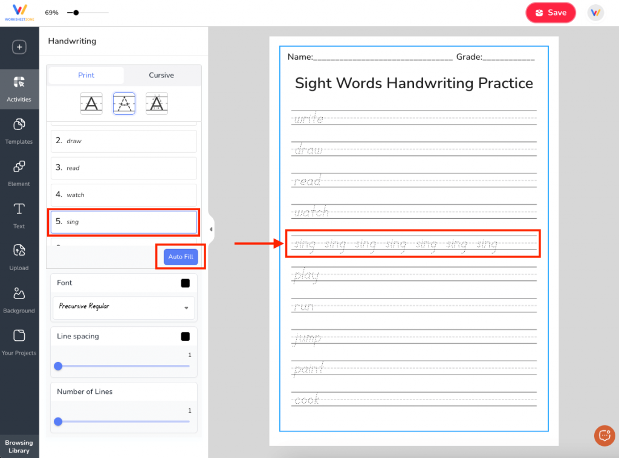Open the Precursive Regular font dropdown

point(123,307)
